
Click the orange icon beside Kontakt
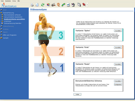point(1,38)
